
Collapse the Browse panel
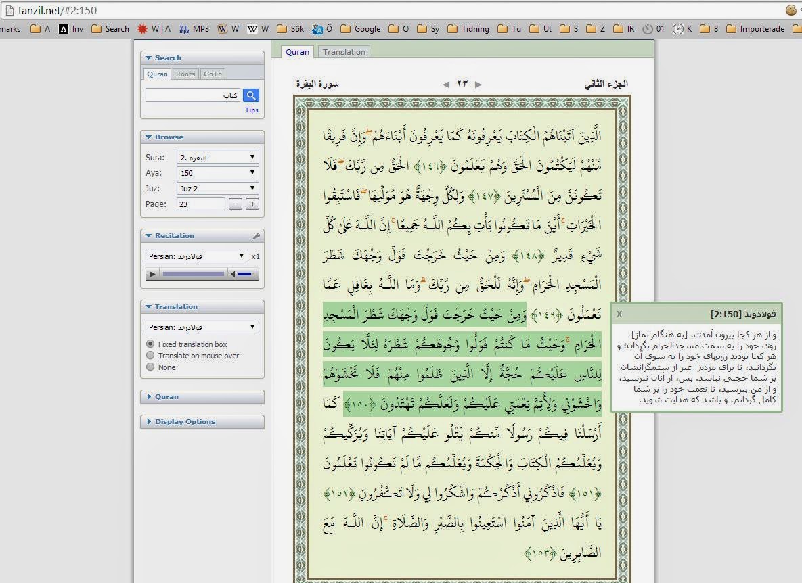pos(202,137)
